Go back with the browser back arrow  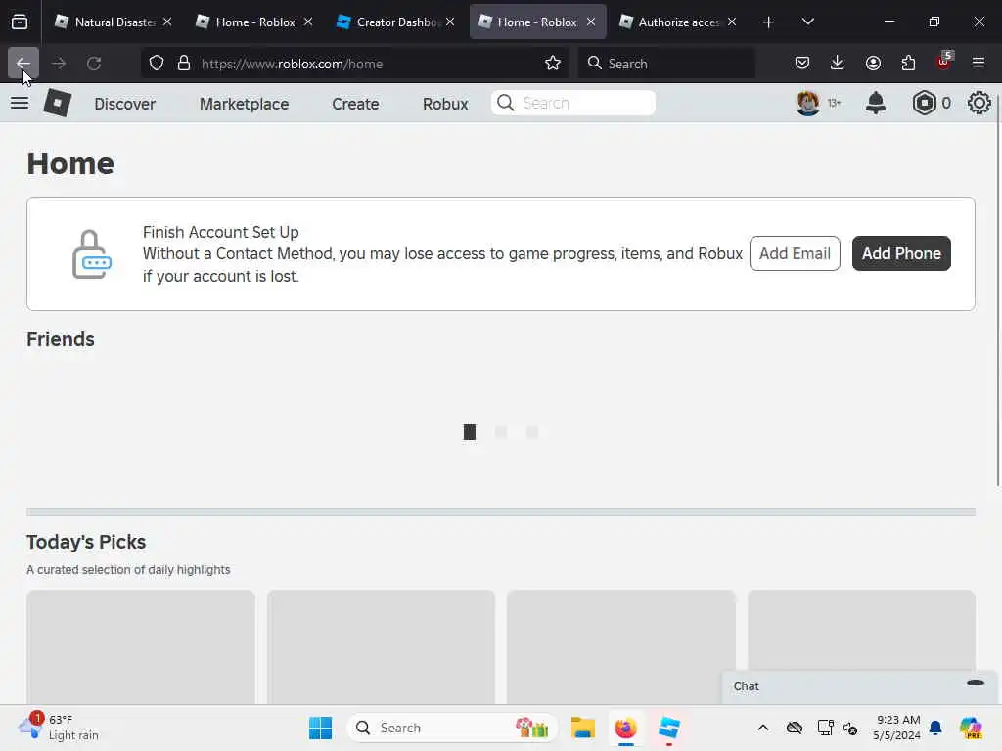23,64
